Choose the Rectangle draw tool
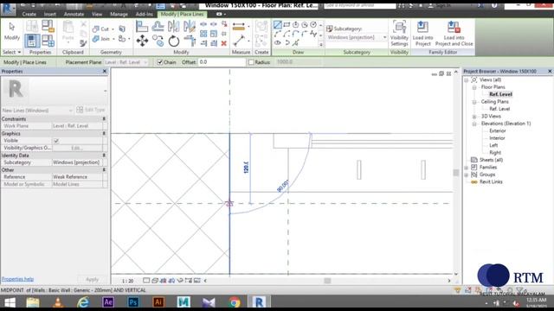Screen dimensions: 554x311 [x=287, y=25]
